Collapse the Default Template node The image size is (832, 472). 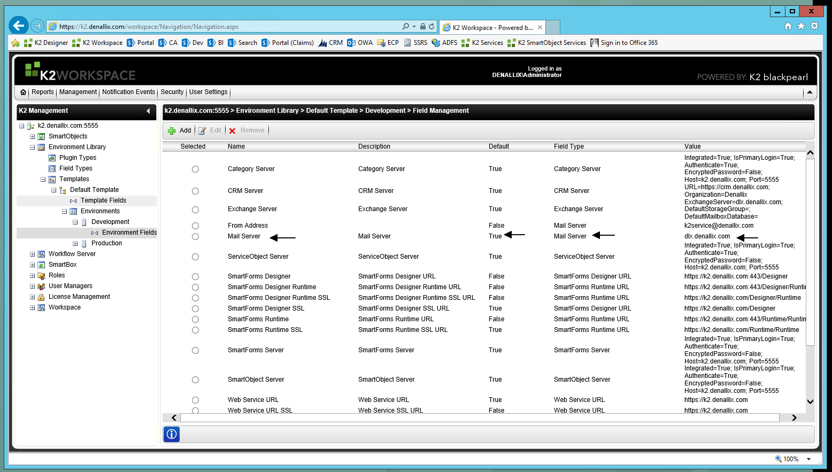[x=53, y=190]
